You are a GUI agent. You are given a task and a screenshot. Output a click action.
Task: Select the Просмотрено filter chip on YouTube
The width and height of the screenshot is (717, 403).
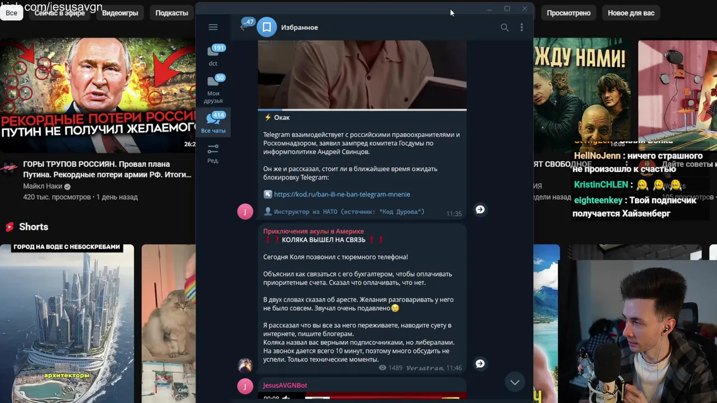[x=569, y=13]
